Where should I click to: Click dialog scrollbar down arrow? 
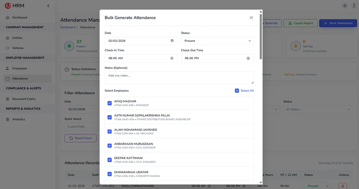261,182
